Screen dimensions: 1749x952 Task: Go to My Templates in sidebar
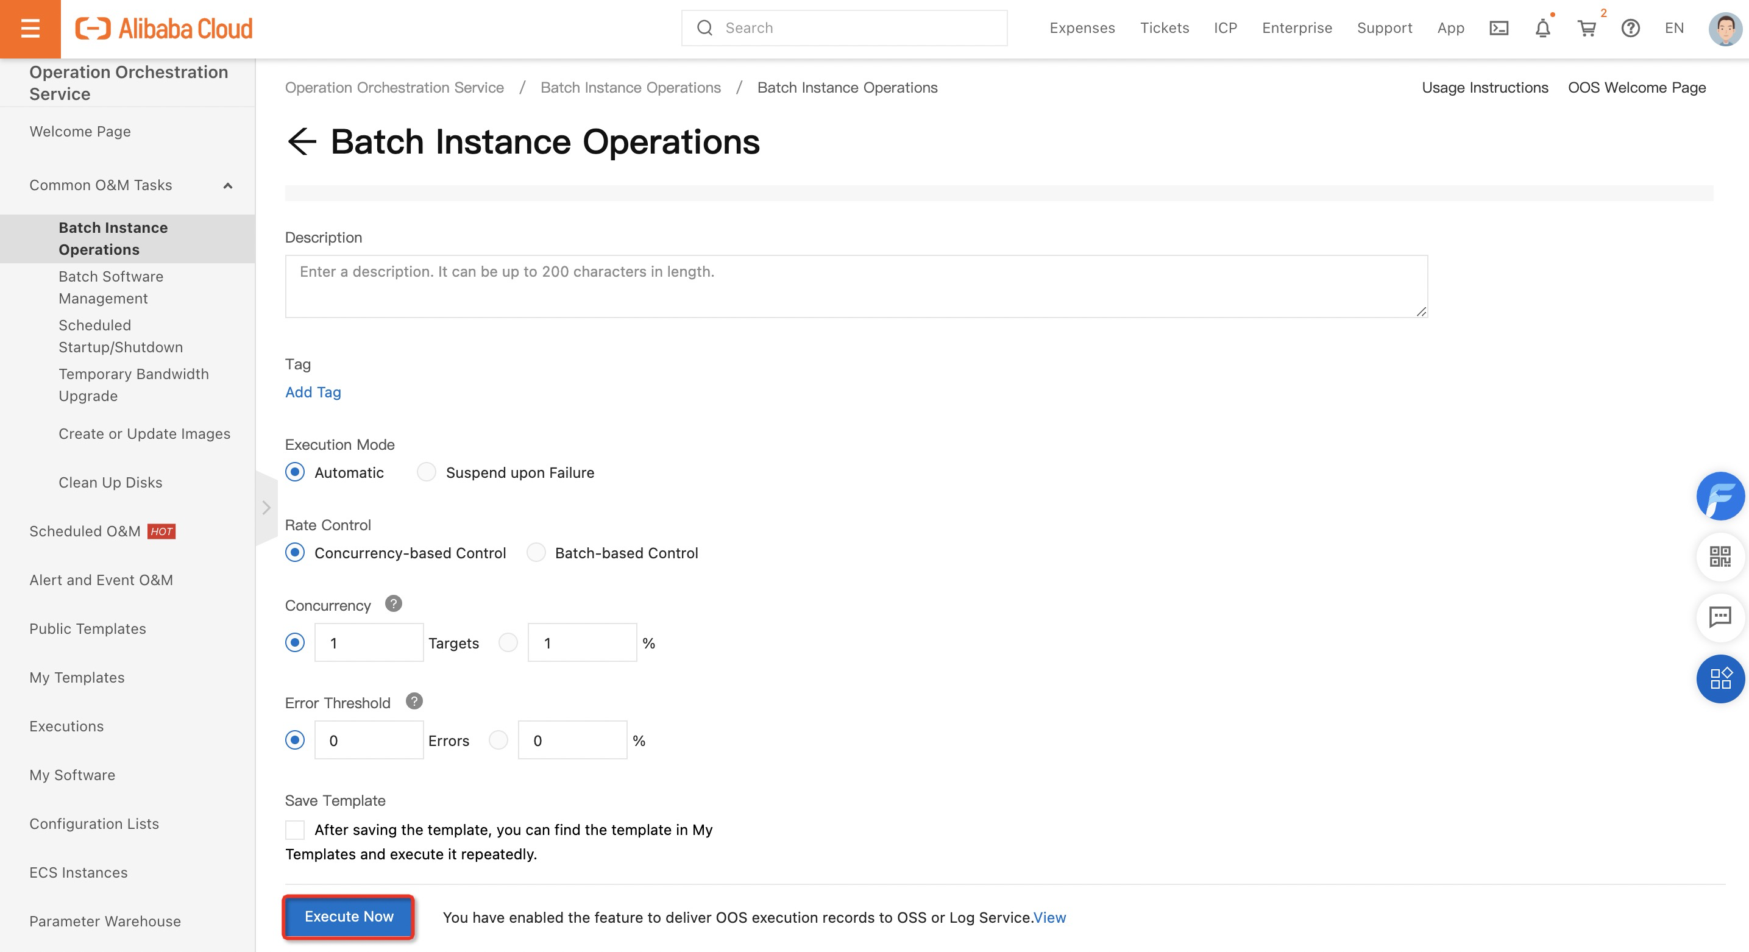click(x=77, y=677)
